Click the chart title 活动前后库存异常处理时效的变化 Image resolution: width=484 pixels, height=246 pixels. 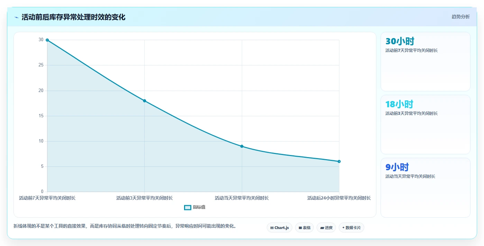[x=73, y=17]
